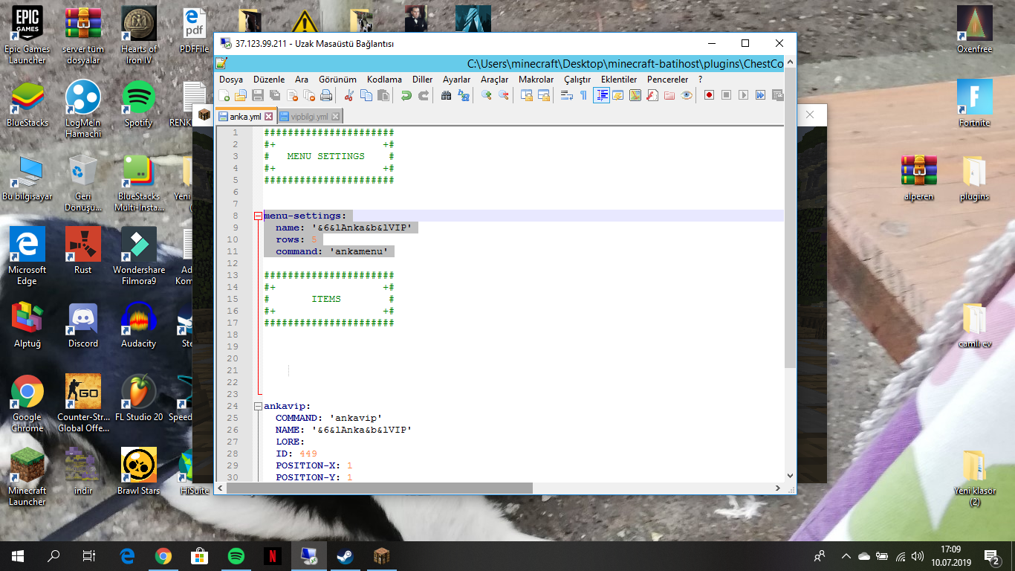This screenshot has height=571, width=1015.
Task: Open the Document Map panel icon
Action: [635, 95]
